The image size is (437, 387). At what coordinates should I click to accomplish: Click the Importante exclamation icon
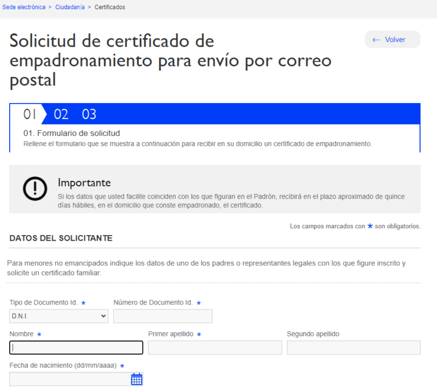click(x=35, y=189)
